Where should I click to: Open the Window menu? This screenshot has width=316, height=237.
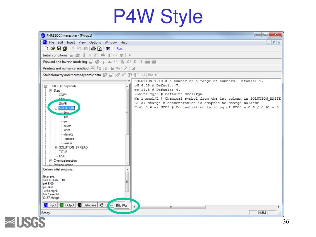pos(111,43)
